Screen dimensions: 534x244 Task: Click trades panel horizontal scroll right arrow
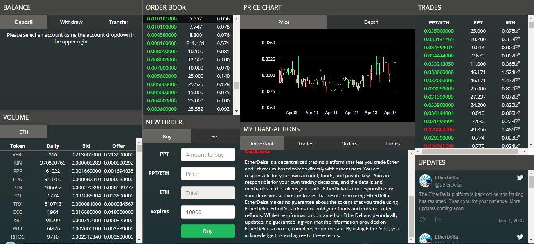pos(525,151)
